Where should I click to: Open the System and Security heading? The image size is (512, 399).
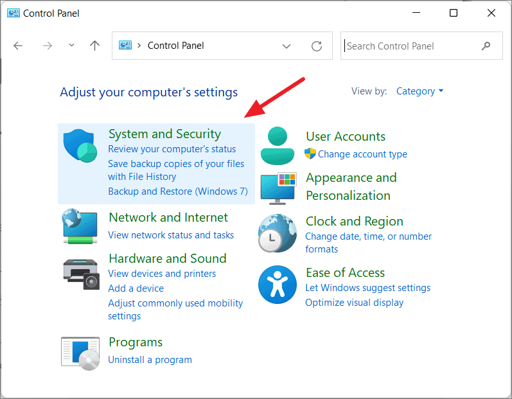(164, 134)
